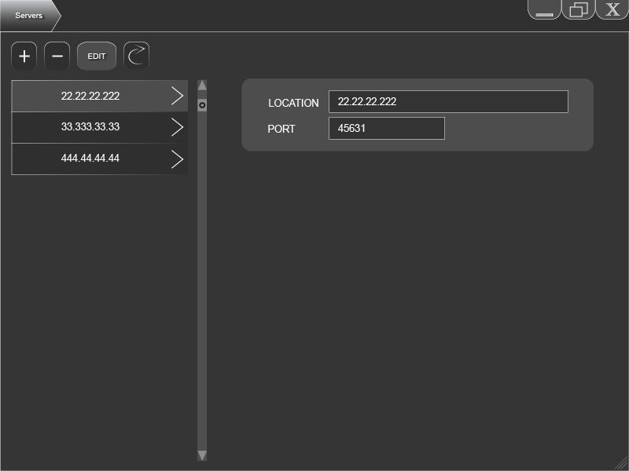Select server 444.44.44.44 in the list

(90, 159)
